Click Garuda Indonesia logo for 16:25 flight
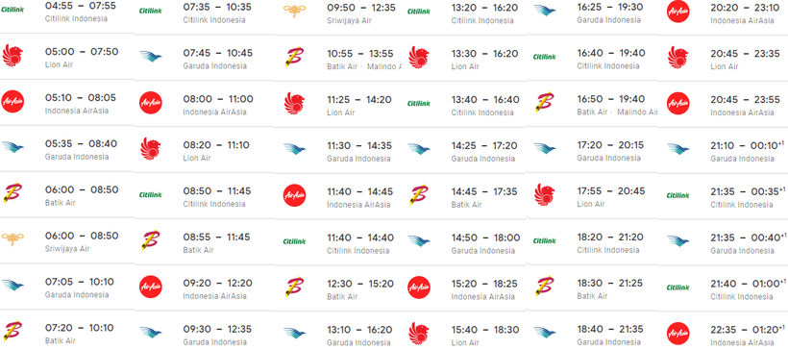This screenshot has width=788, height=350. point(545,11)
